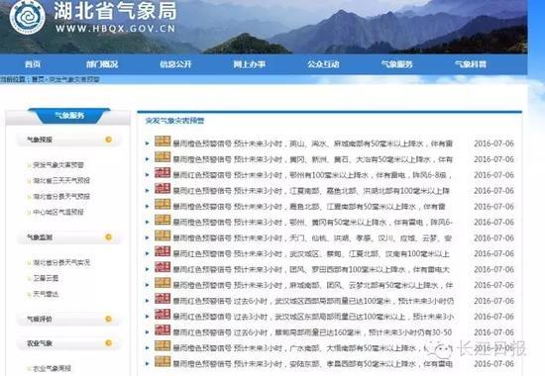Click sidebar link 湖北省分县天气实况

click(61, 262)
